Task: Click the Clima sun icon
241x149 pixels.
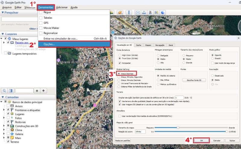Action: [x=12, y=130]
